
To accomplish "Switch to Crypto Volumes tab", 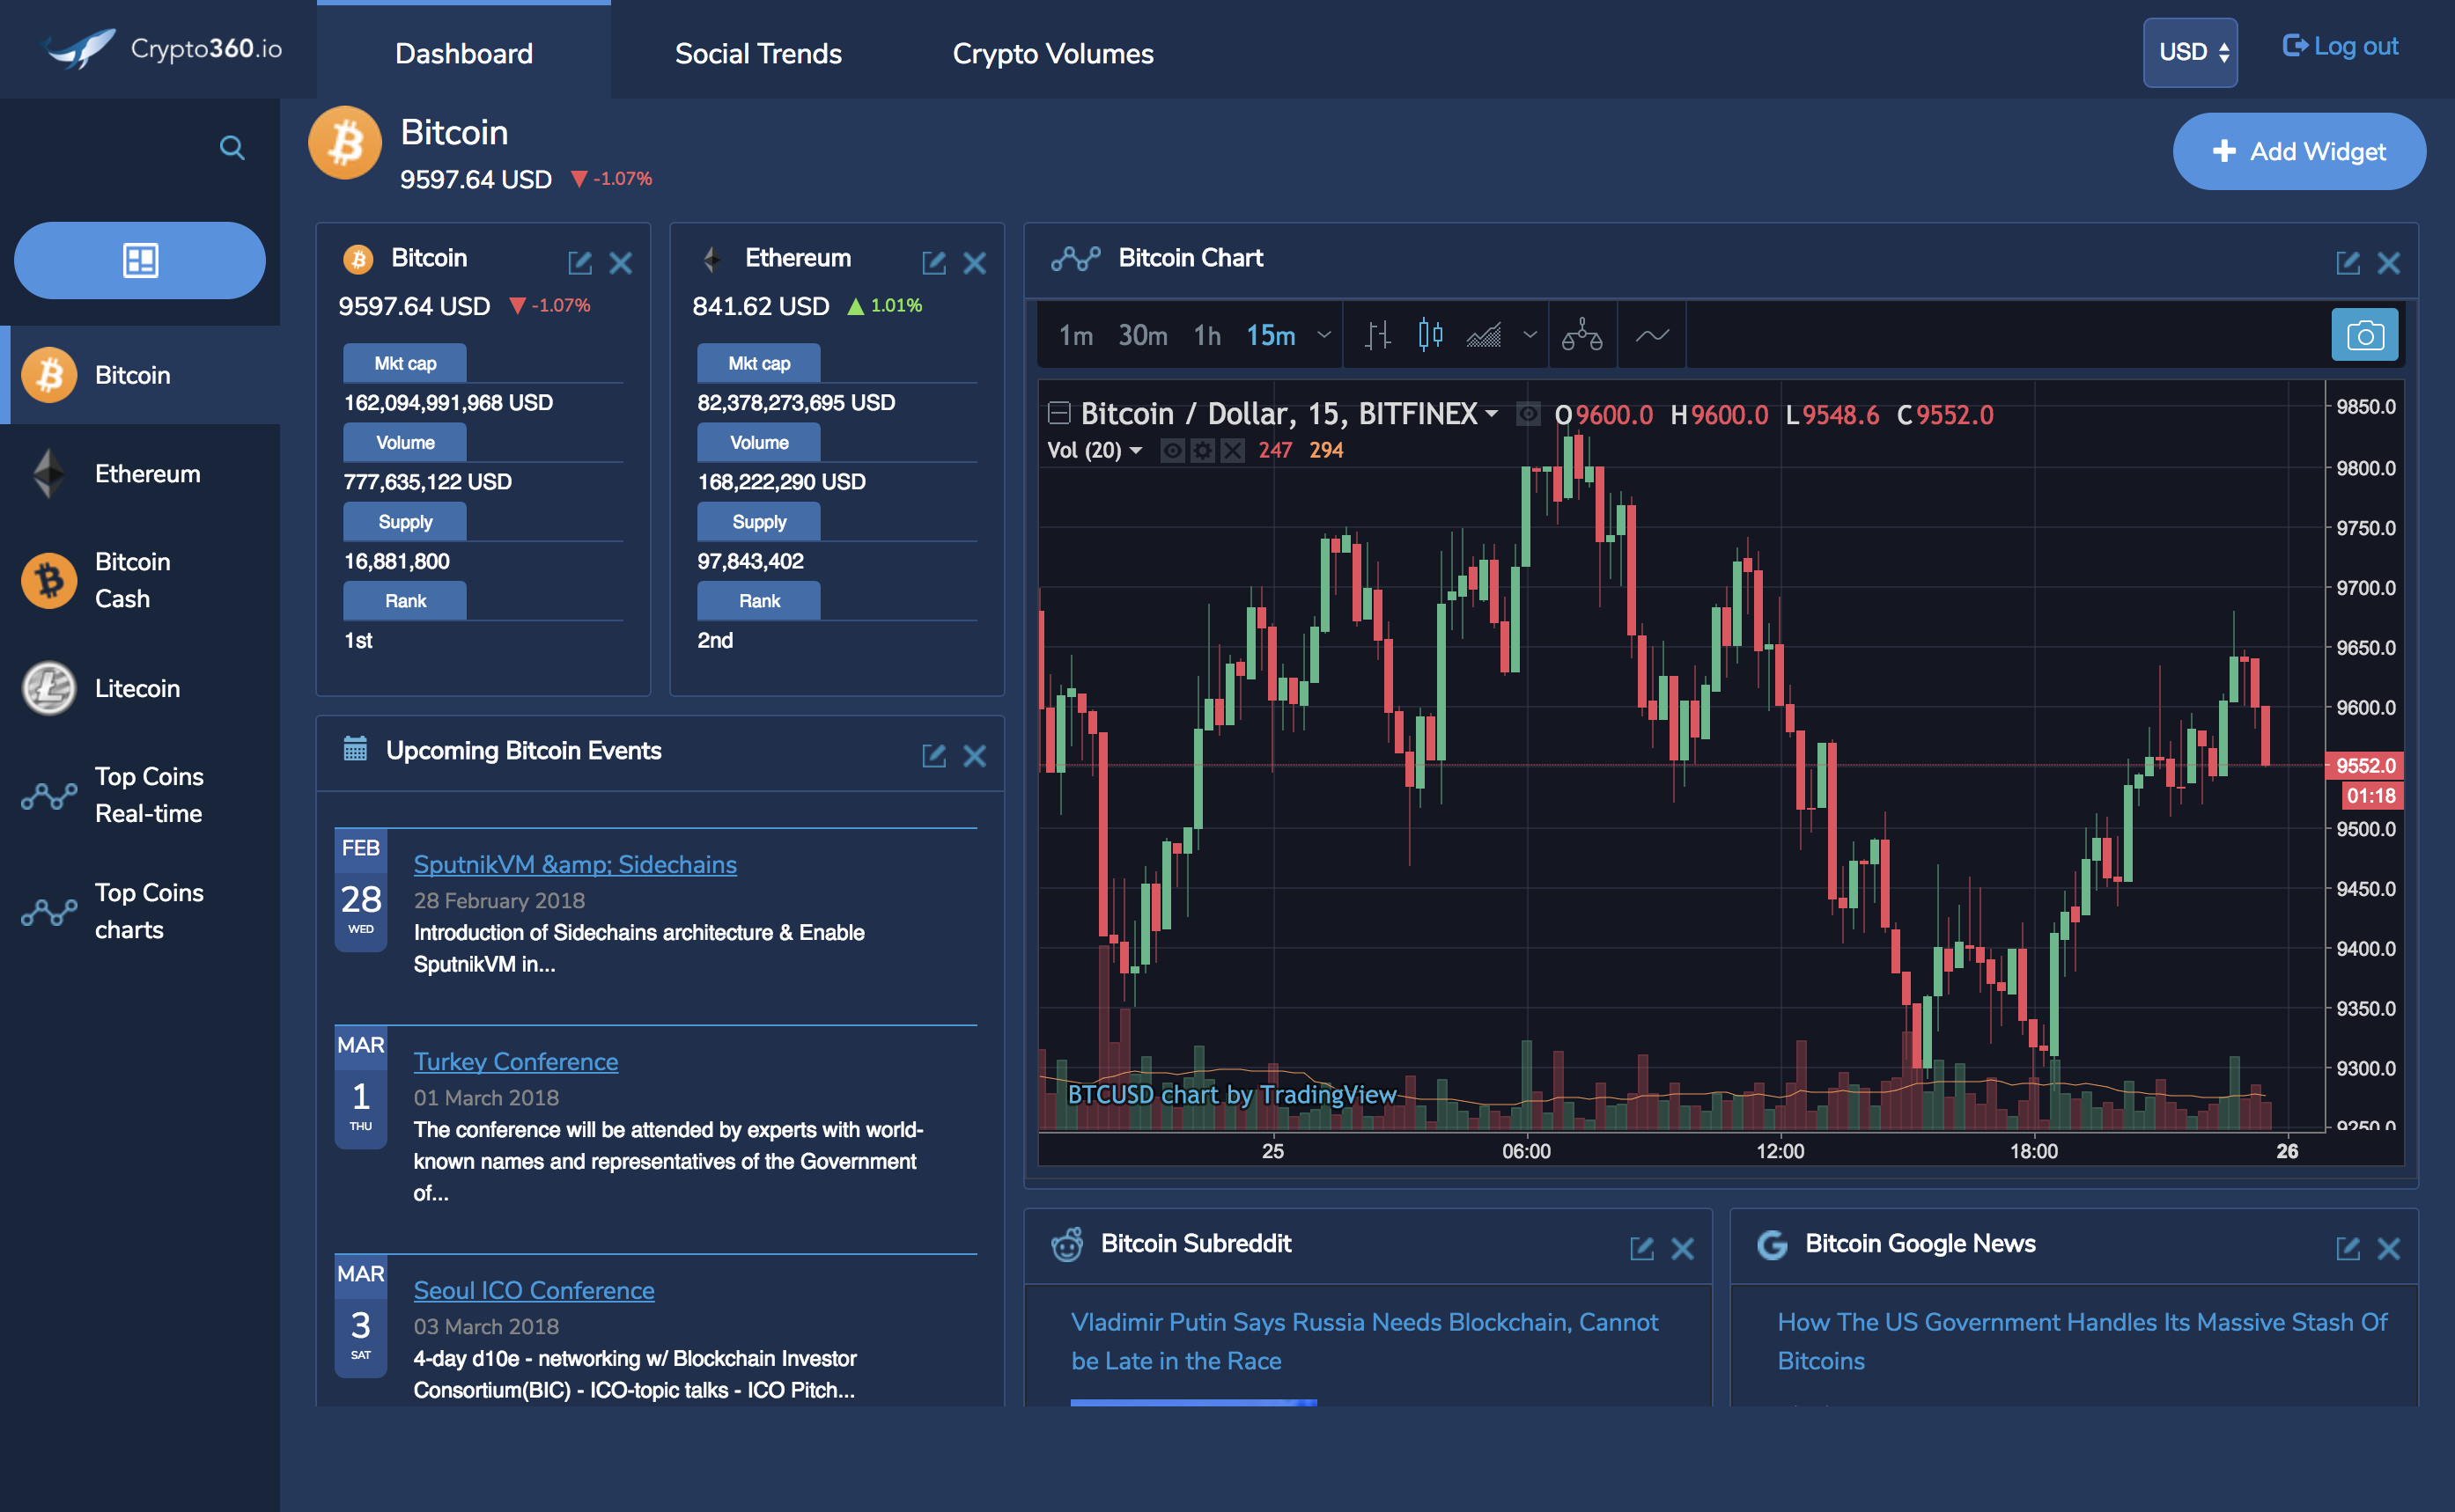I will [1052, 54].
